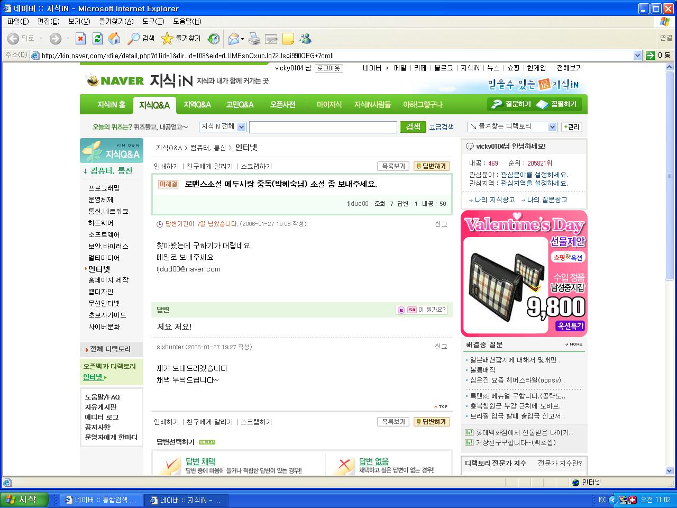
Task: Click the yellow note Discuss icon
Action: pyautogui.click(x=288, y=39)
